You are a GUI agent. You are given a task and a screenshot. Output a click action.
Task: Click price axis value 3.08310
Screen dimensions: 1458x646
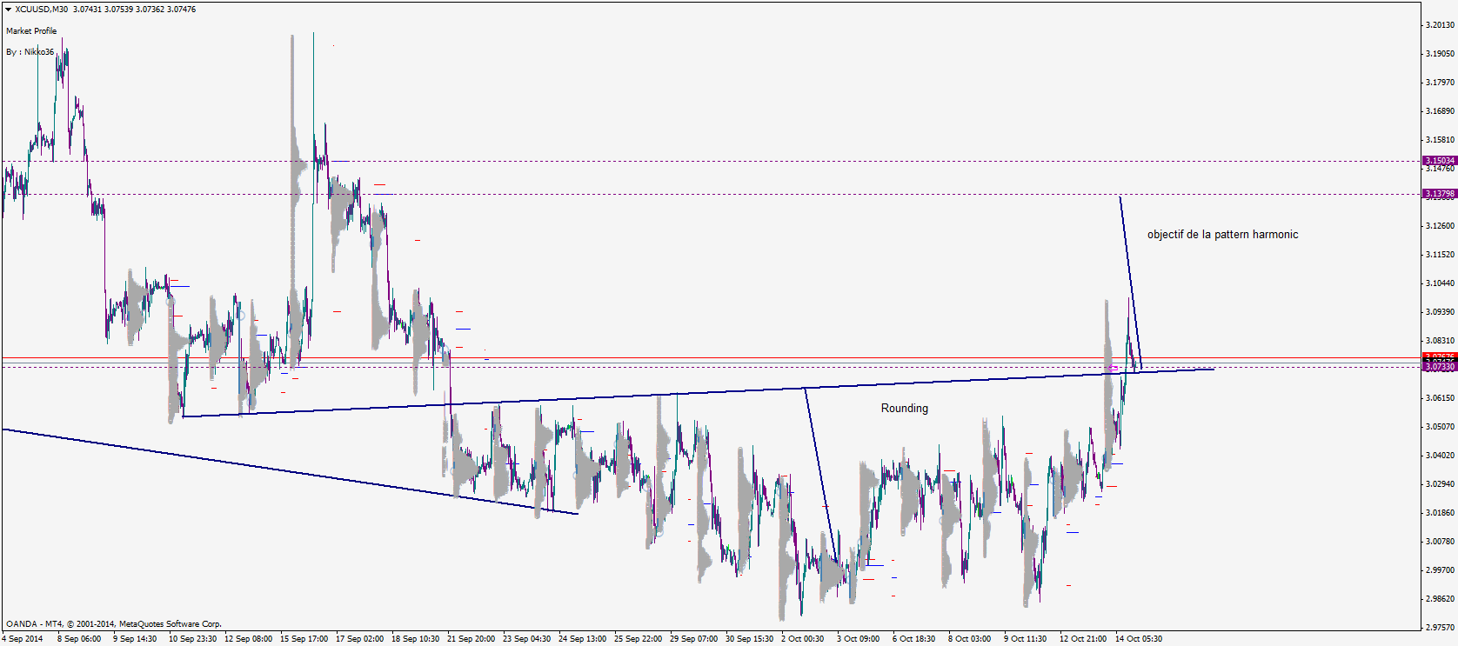[1440, 341]
